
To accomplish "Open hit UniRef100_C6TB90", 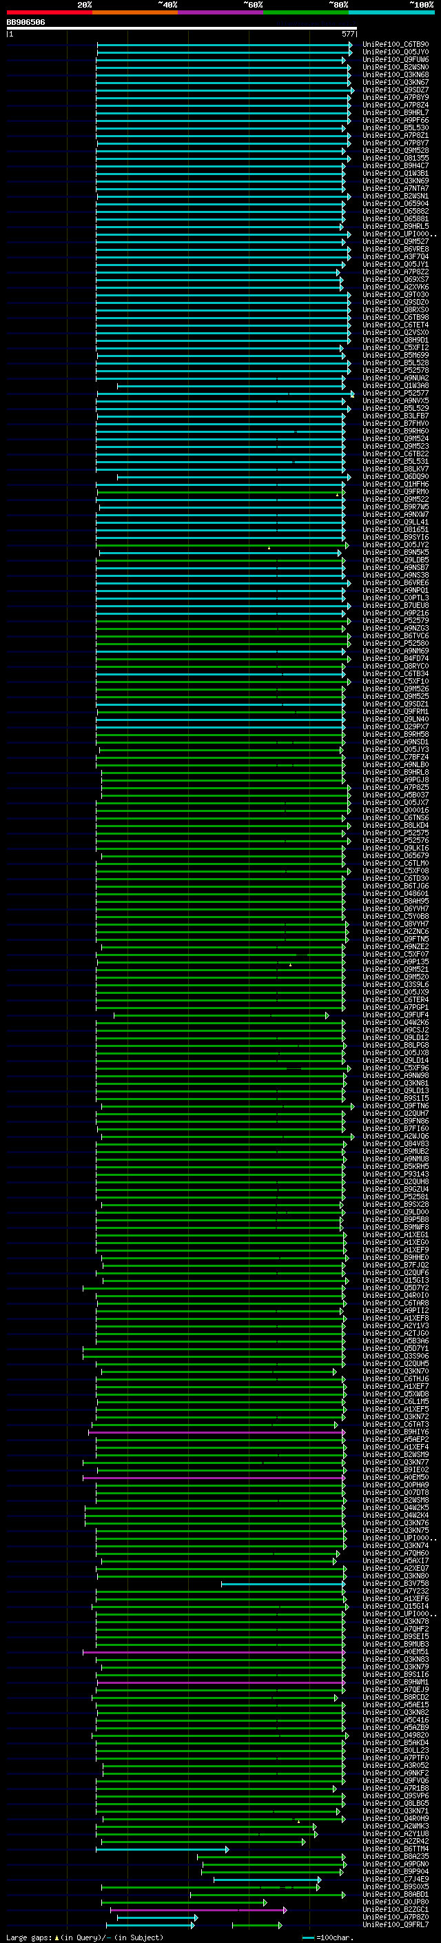I will (396, 45).
